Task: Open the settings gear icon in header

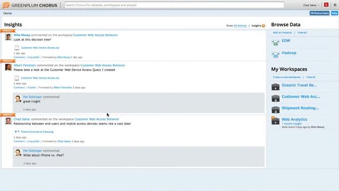Action: coord(335,5)
